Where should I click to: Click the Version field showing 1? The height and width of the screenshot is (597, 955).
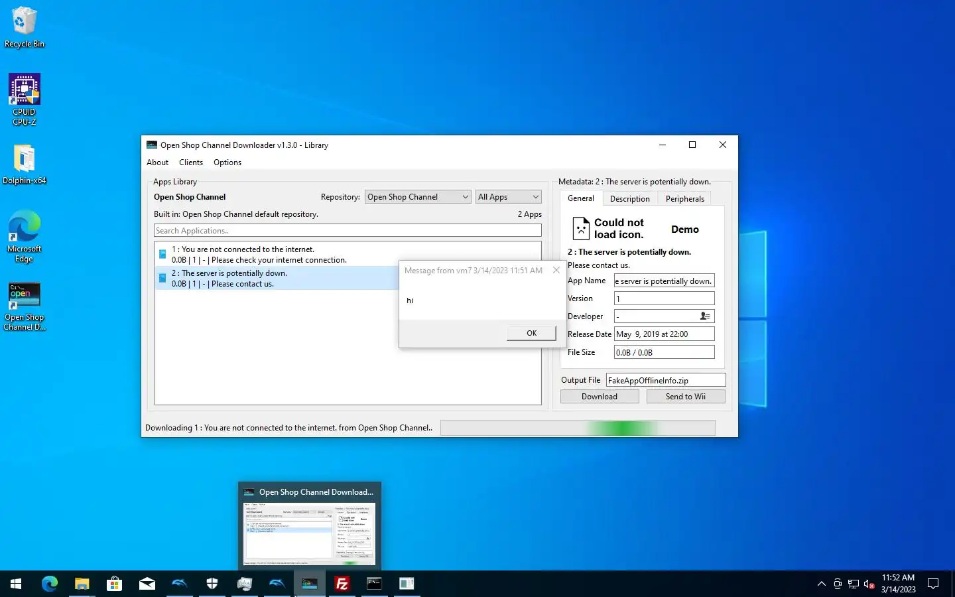665,298
